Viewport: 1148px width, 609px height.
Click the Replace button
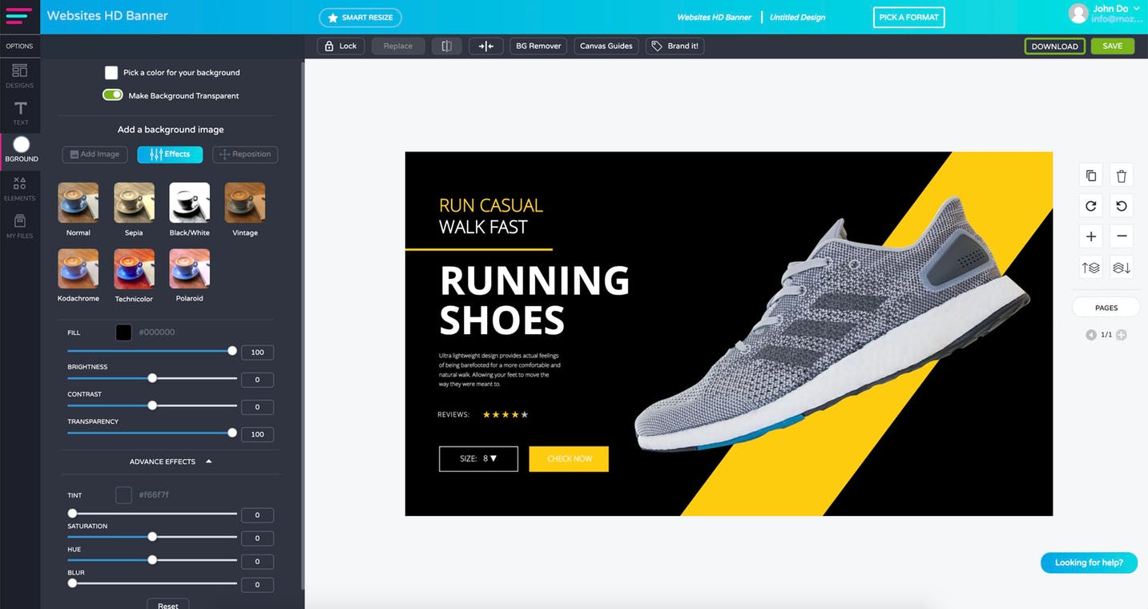397,46
